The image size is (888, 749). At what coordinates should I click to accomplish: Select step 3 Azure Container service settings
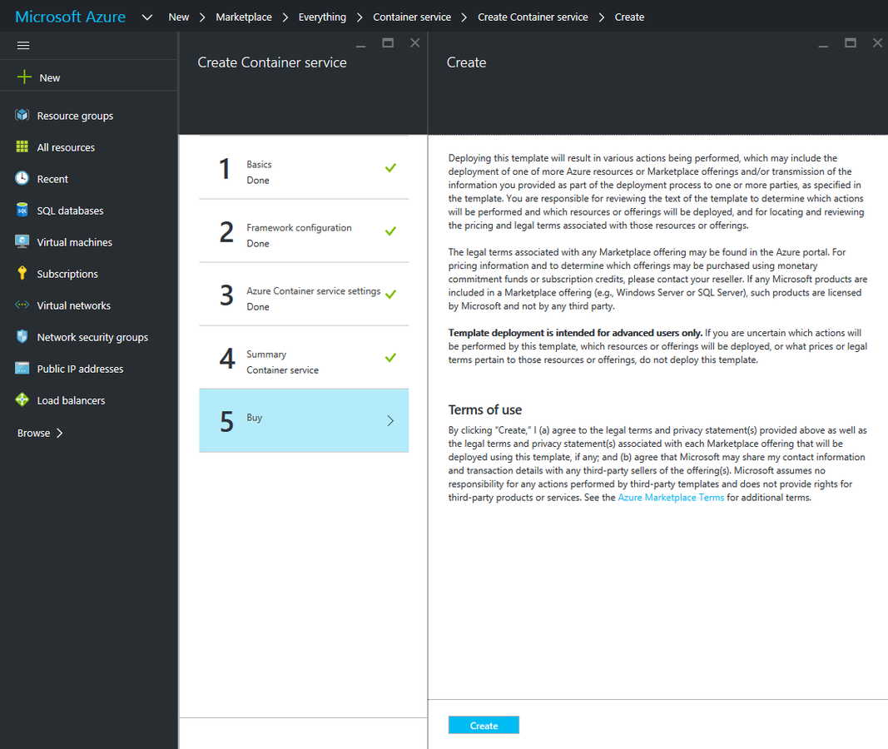pyautogui.click(x=304, y=295)
